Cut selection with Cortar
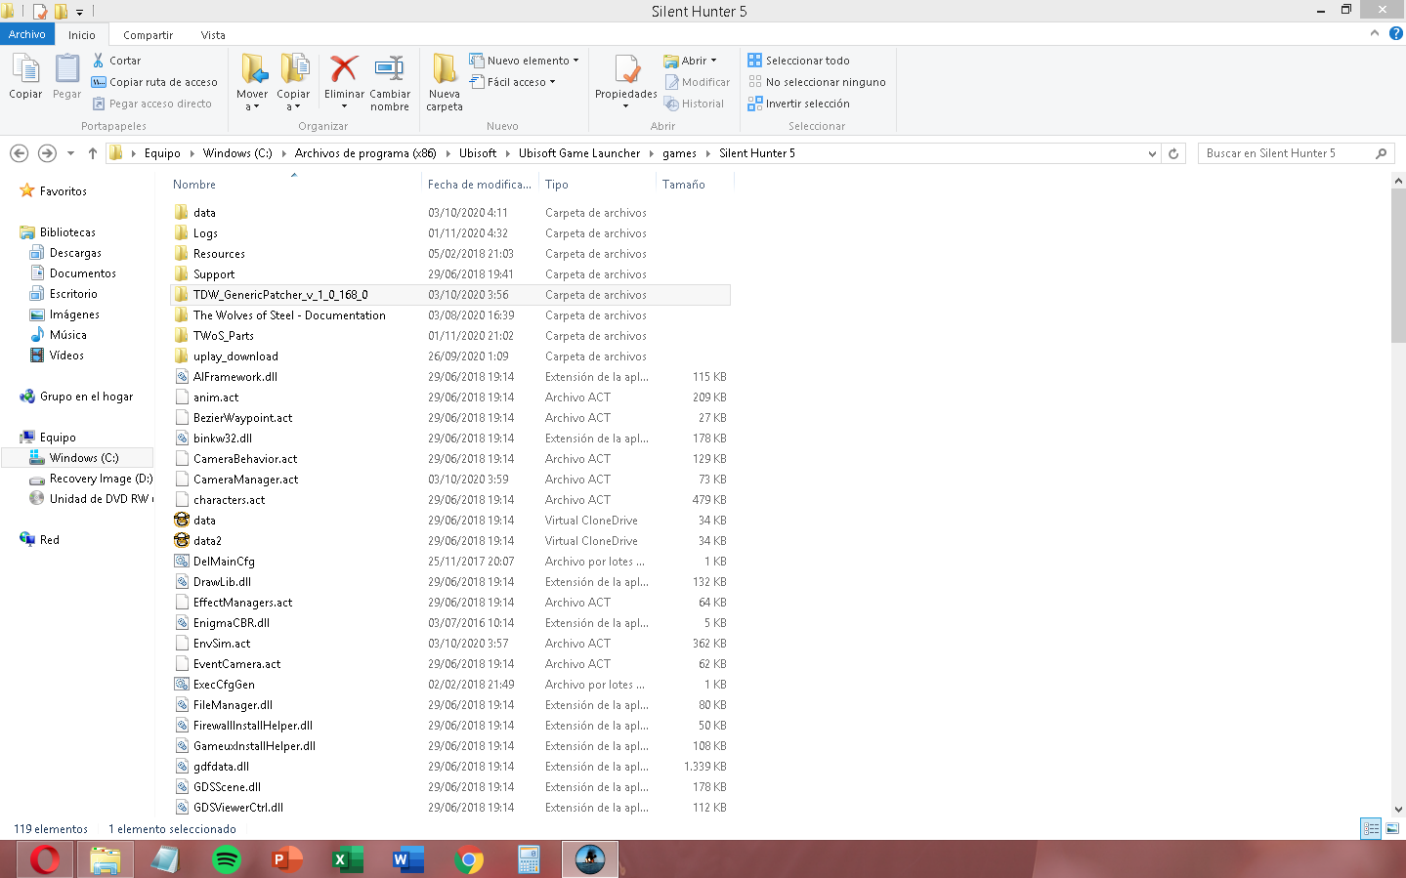 pyautogui.click(x=116, y=61)
